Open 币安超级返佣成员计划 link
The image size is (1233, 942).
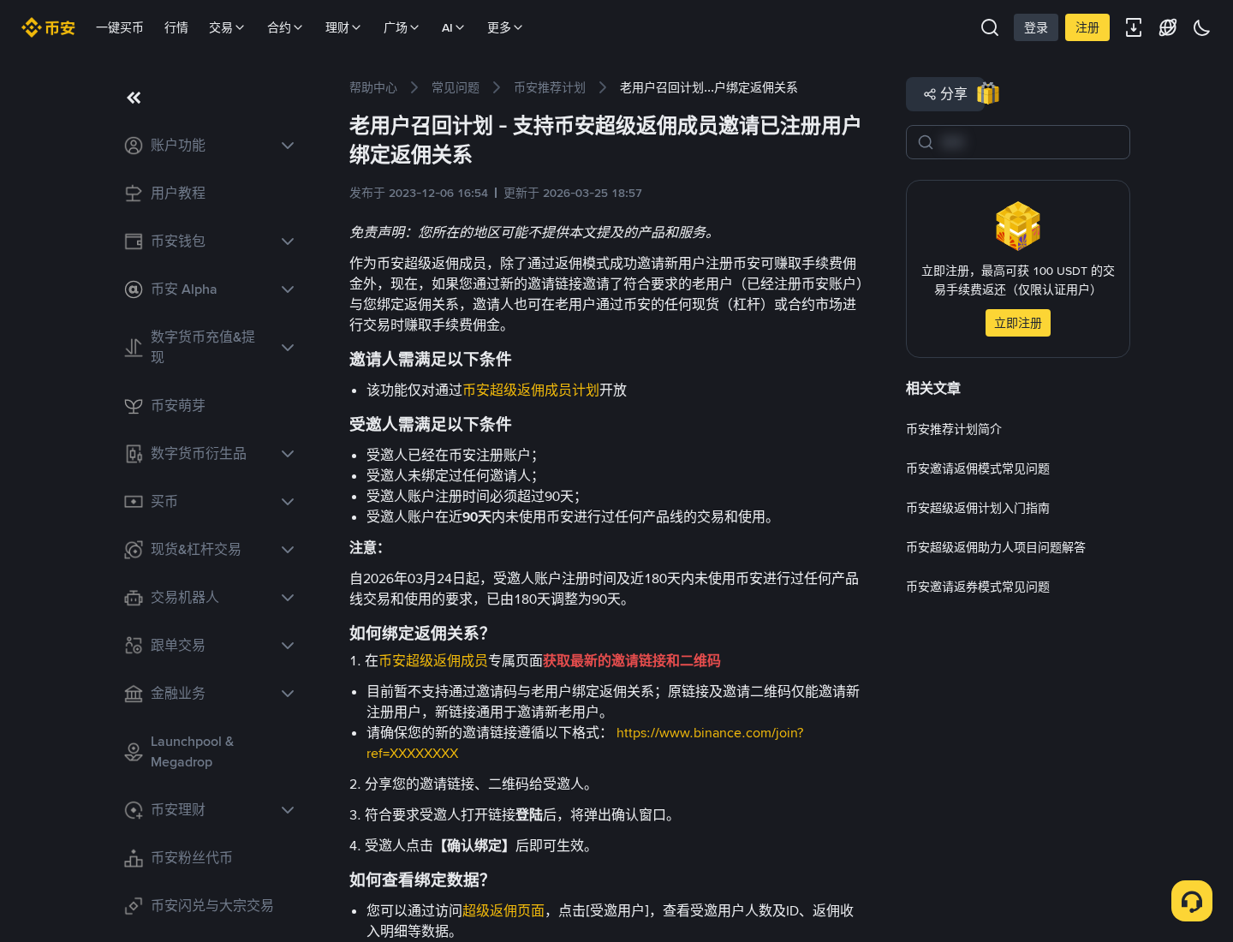tap(531, 390)
